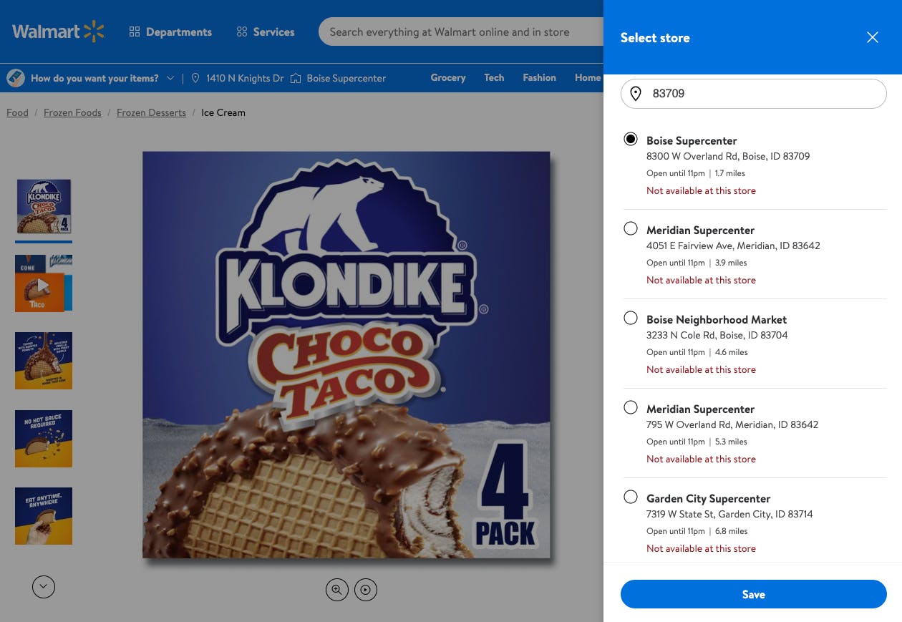Play the product video using circle icon
Viewport: 902px width, 622px height.
click(x=366, y=590)
